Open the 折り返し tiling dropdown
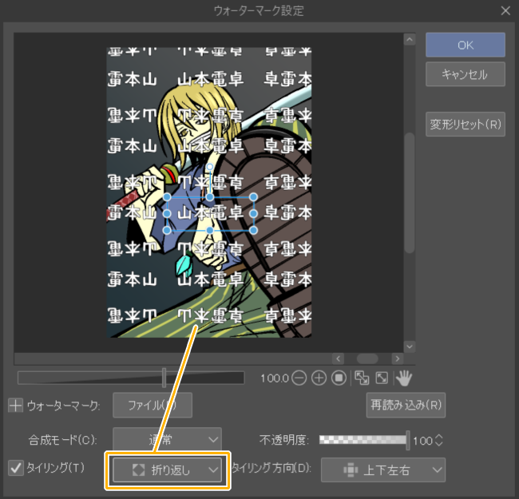Image resolution: width=519 pixels, height=499 pixels. (x=167, y=470)
